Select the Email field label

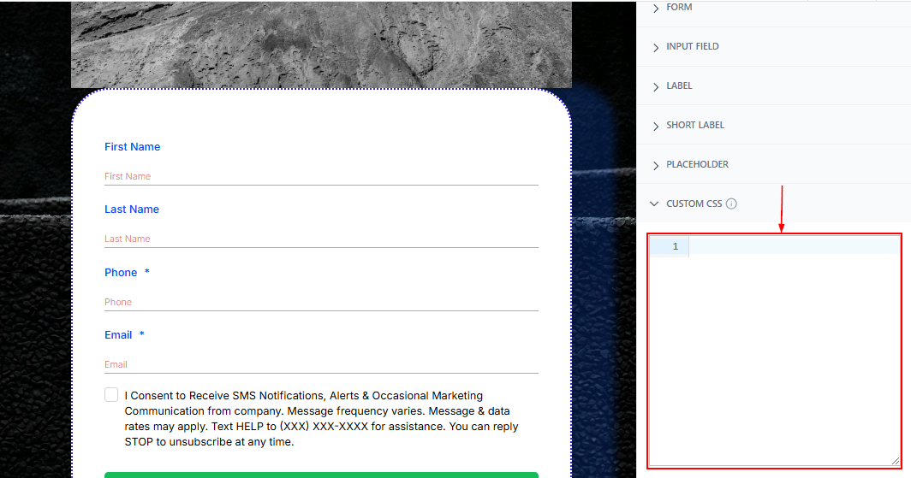119,335
